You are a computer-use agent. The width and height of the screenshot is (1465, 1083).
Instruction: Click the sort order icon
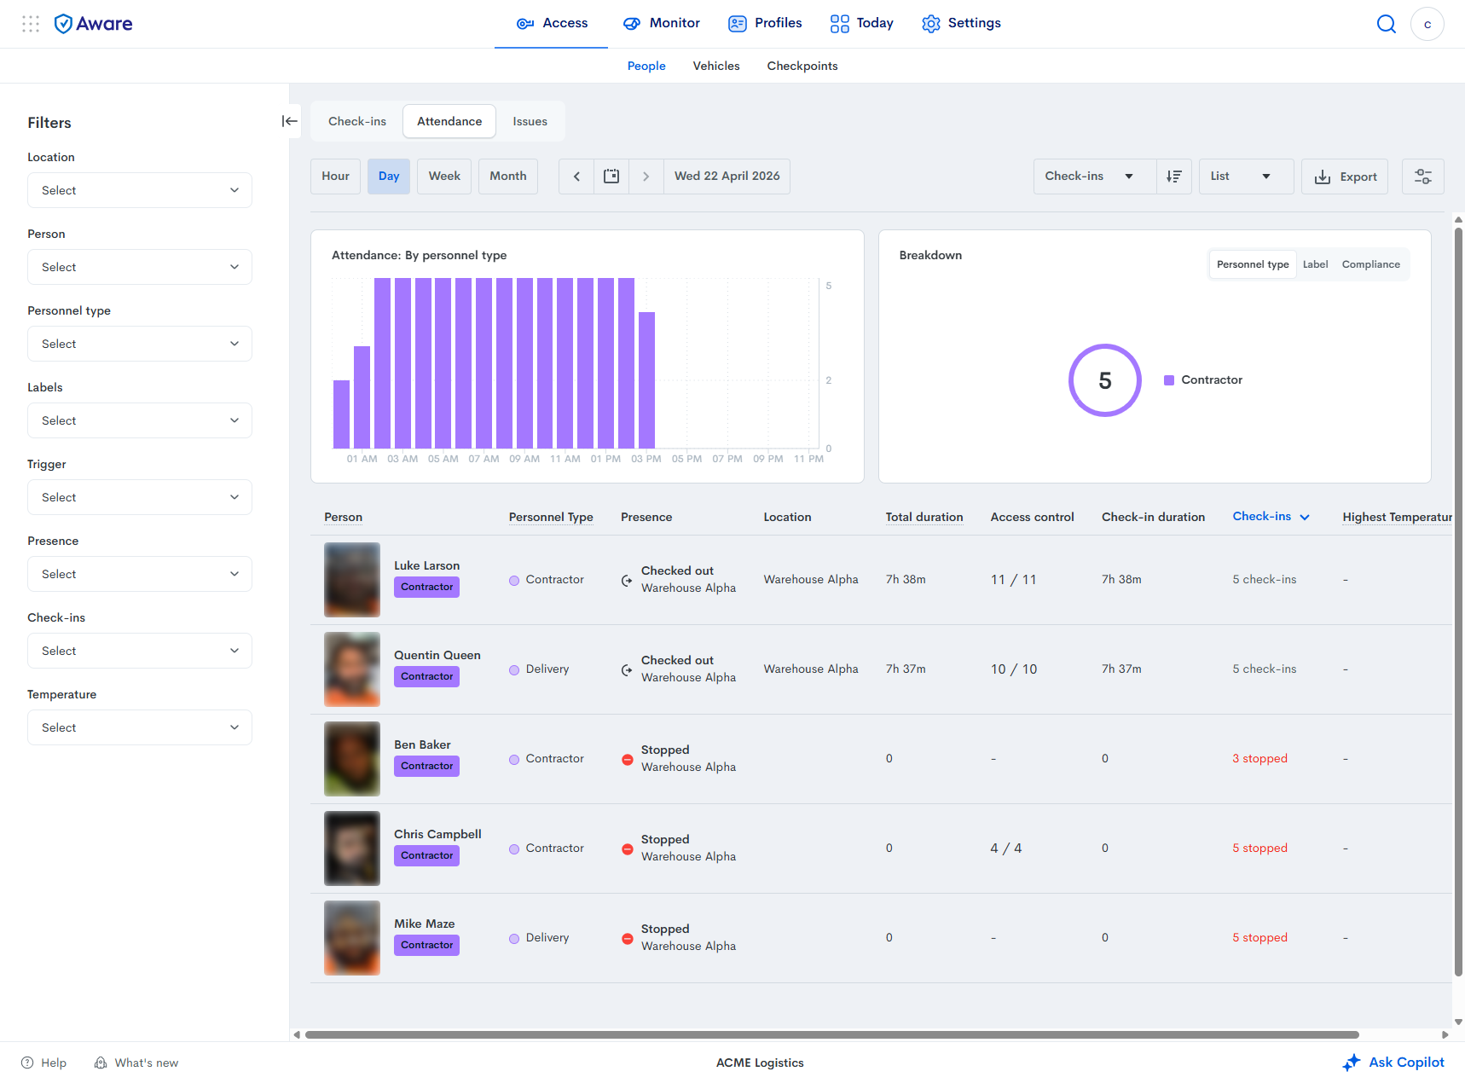pyautogui.click(x=1174, y=177)
